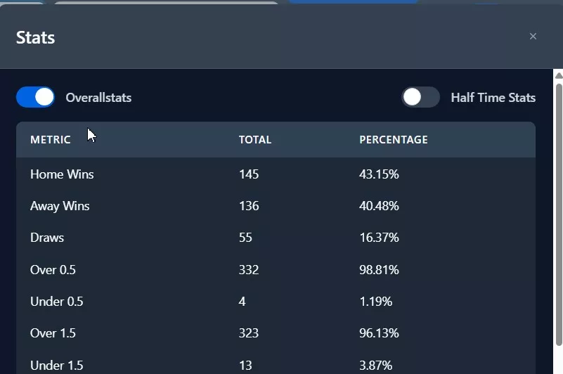The width and height of the screenshot is (563, 374).
Task: Toggle off the Overallstats switch
Action: (x=36, y=97)
